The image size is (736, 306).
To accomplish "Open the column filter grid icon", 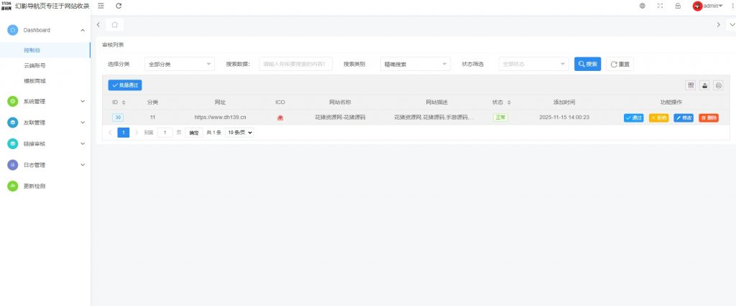I will [691, 85].
